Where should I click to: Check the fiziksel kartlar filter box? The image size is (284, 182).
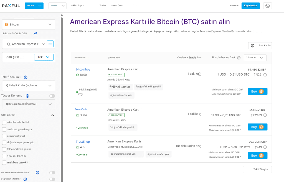[x=4, y=156]
